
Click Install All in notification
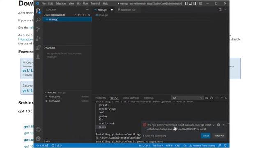tap(219, 136)
